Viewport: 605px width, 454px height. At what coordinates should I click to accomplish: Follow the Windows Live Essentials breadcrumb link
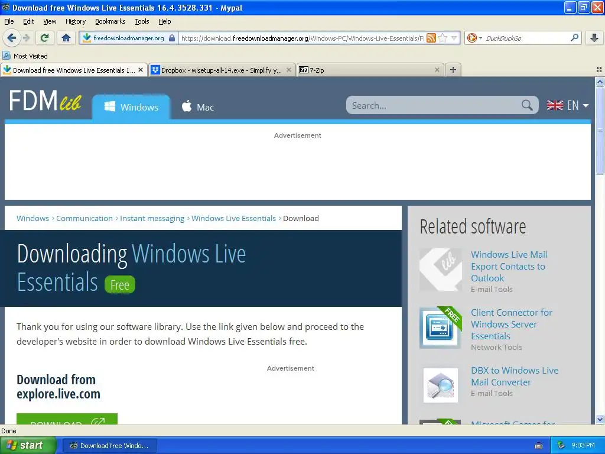233,219
